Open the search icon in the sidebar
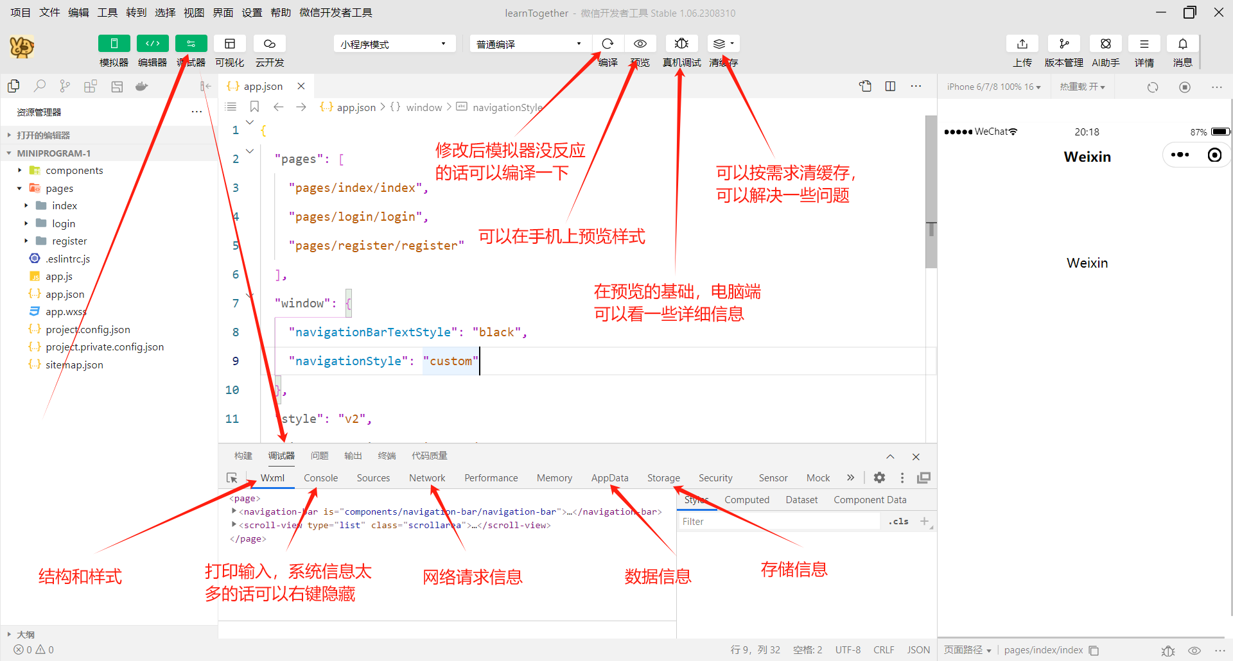 (x=40, y=86)
